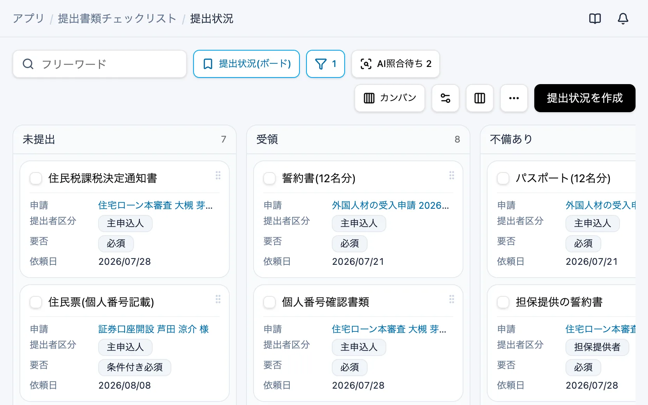Click the 提出状況 breadcrumb
Screen dimensions: 648x405
211,18
